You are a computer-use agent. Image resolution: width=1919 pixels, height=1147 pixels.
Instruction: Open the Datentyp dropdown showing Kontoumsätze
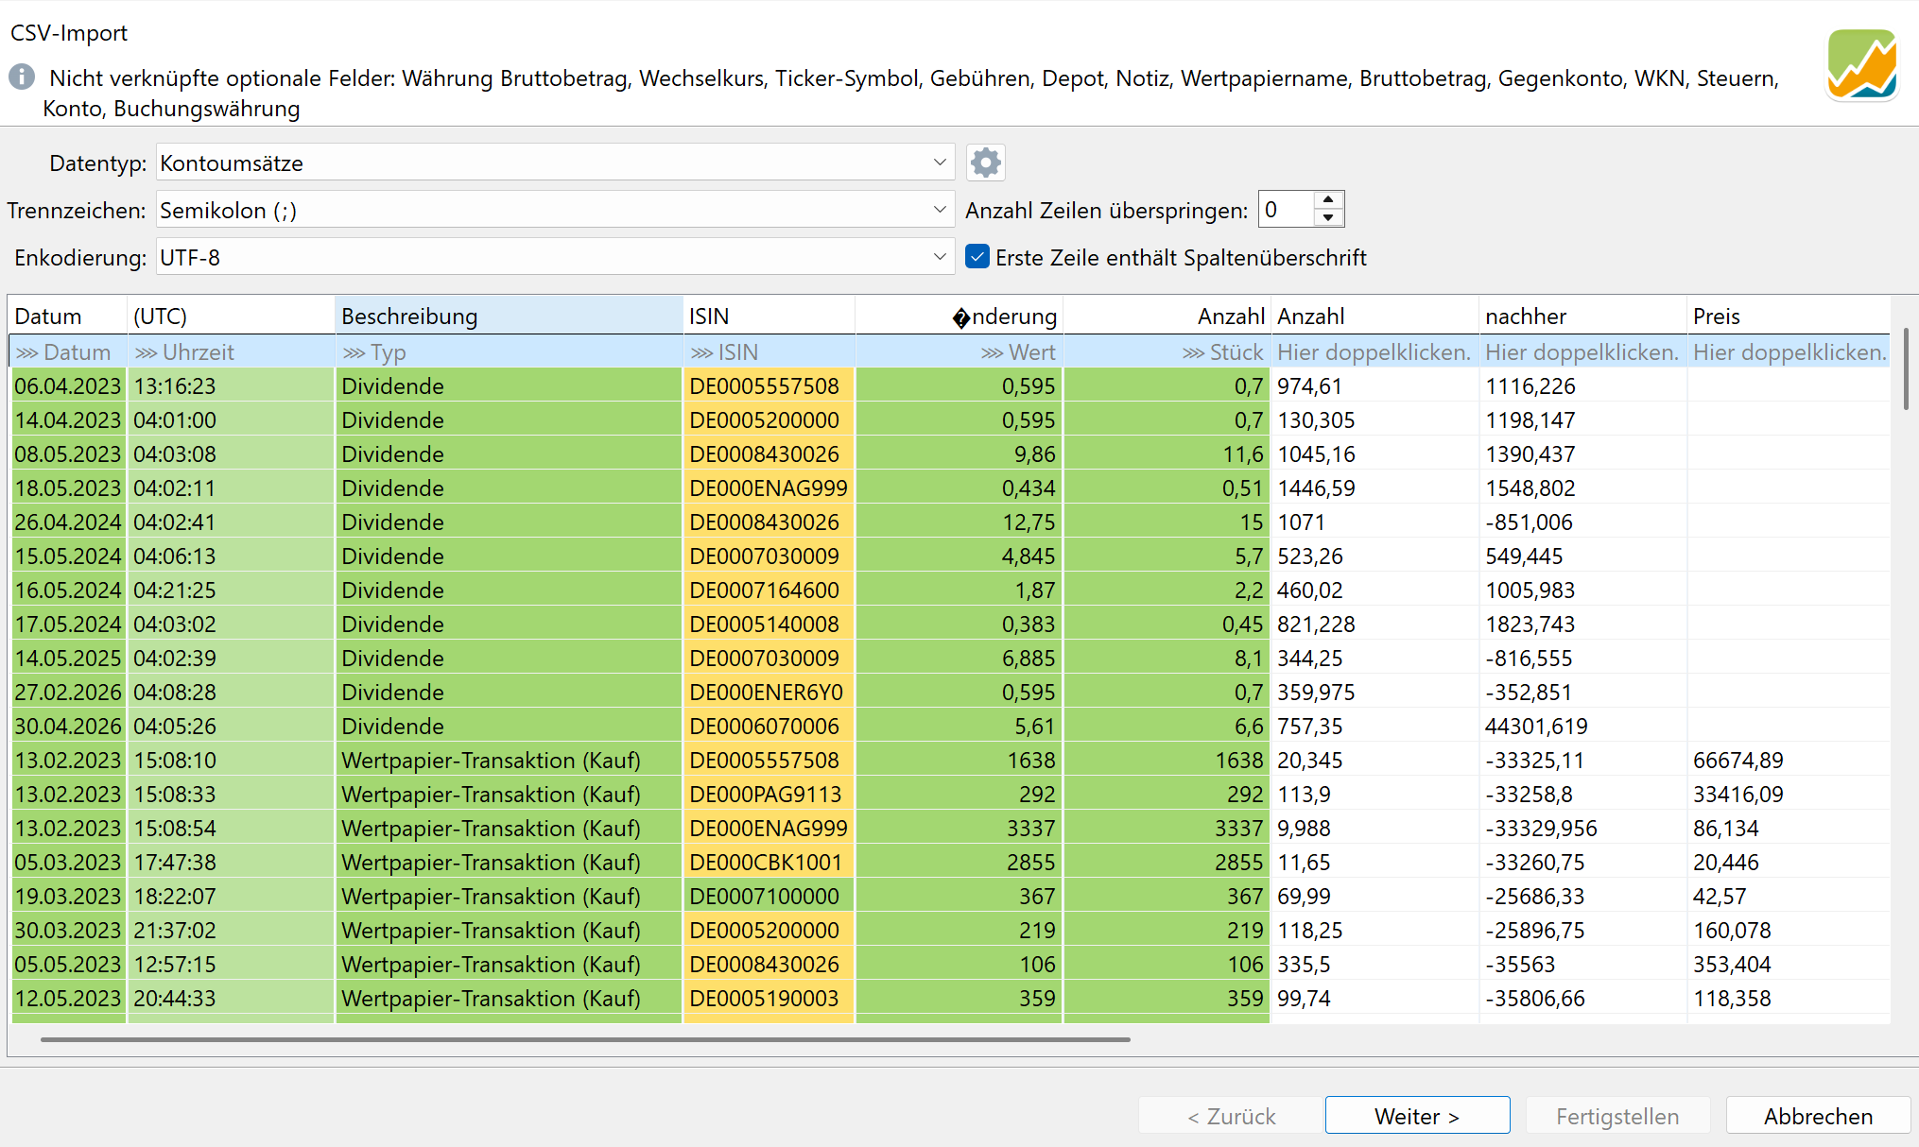pyautogui.click(x=555, y=163)
